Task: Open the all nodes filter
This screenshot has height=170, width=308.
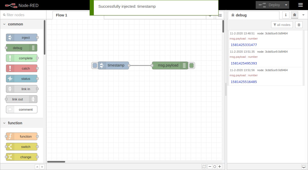Action: tap(282, 25)
